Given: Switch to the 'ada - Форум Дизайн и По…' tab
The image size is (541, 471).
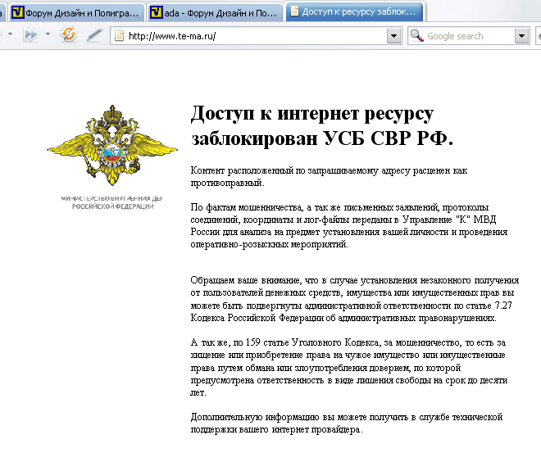Looking at the screenshot, I should 215,13.
